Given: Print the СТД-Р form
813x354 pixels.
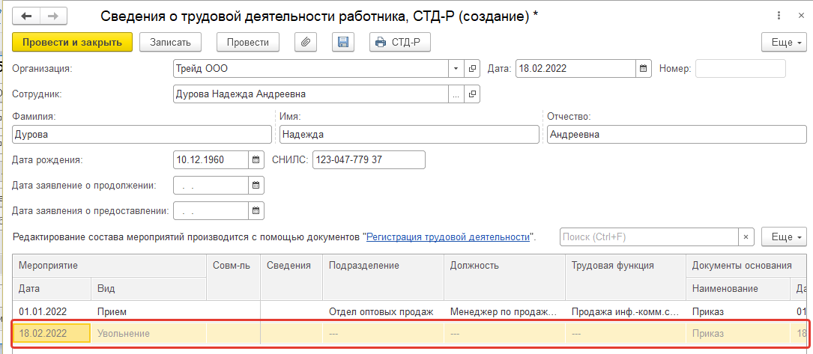Looking at the screenshot, I should point(400,42).
